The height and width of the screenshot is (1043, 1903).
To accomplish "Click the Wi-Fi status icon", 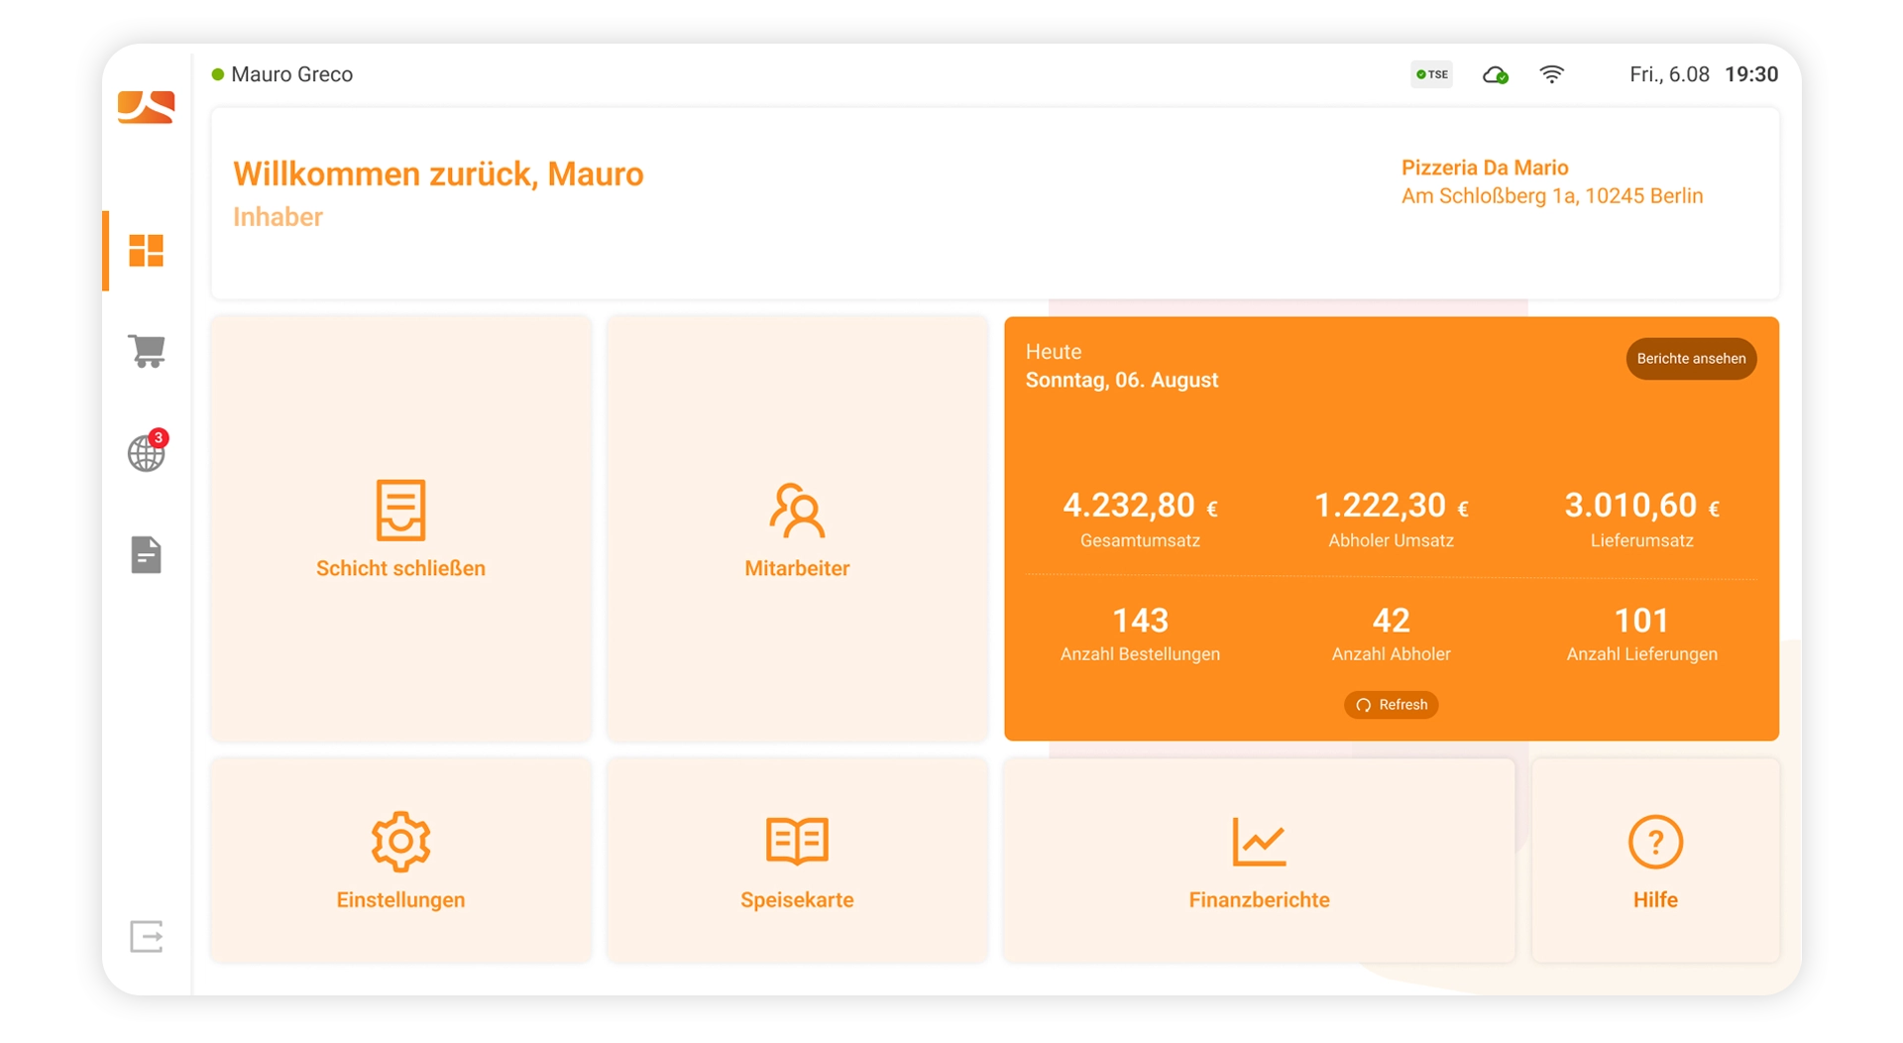I will (1551, 74).
